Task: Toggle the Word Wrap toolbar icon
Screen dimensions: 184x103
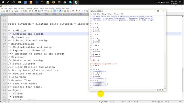Action: click(55, 11)
